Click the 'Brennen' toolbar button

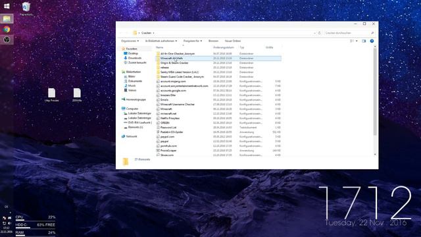pos(213,41)
